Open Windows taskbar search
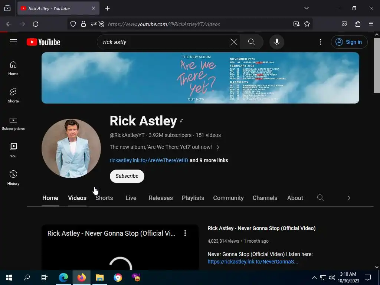The height and width of the screenshot is (285, 380). pyautogui.click(x=27, y=278)
